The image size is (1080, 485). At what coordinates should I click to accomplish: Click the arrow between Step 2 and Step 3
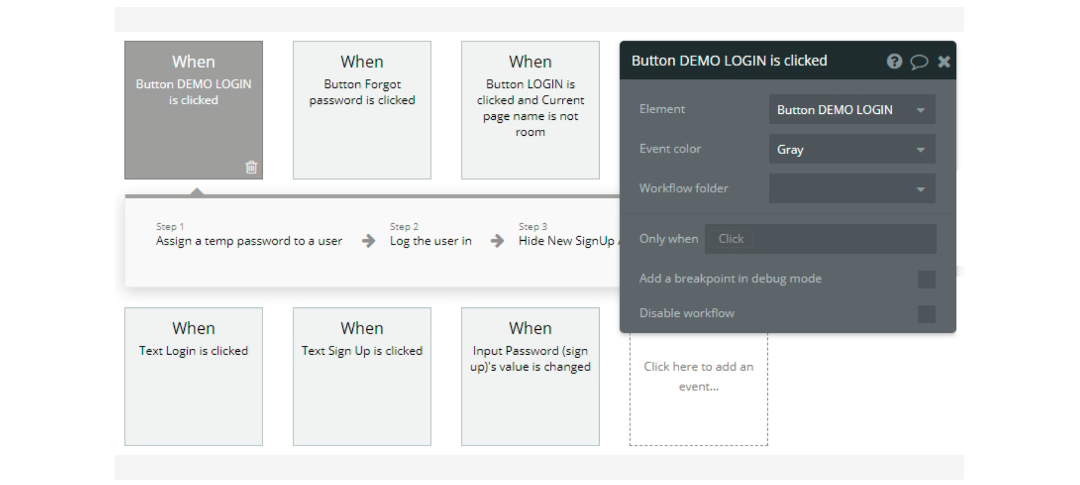pyautogui.click(x=498, y=241)
